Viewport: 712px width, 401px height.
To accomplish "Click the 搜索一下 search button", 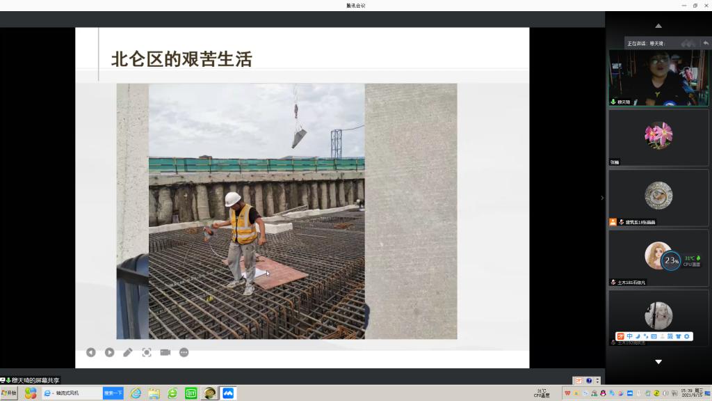I will 113,393.
